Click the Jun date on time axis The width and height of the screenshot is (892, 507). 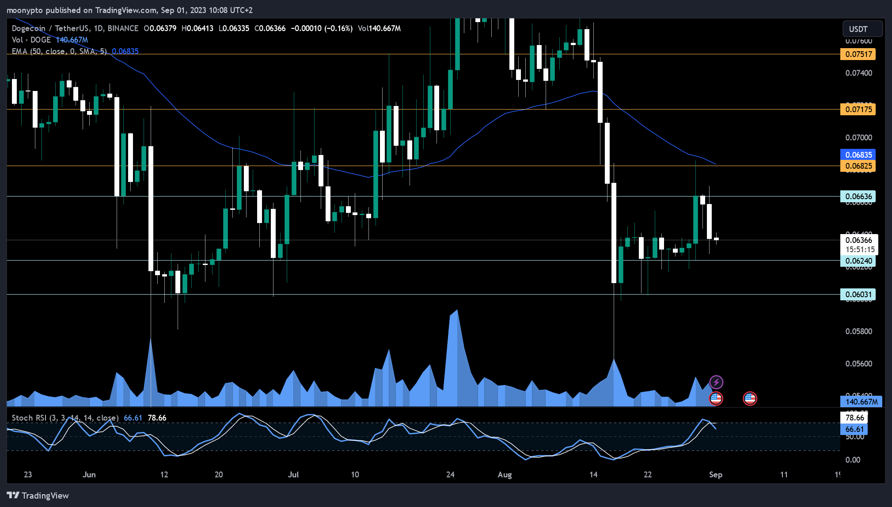pyautogui.click(x=89, y=475)
